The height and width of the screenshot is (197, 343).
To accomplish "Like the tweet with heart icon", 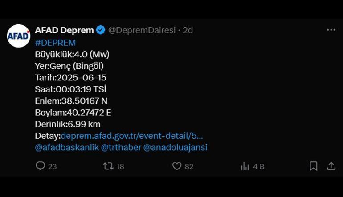I will click(177, 166).
